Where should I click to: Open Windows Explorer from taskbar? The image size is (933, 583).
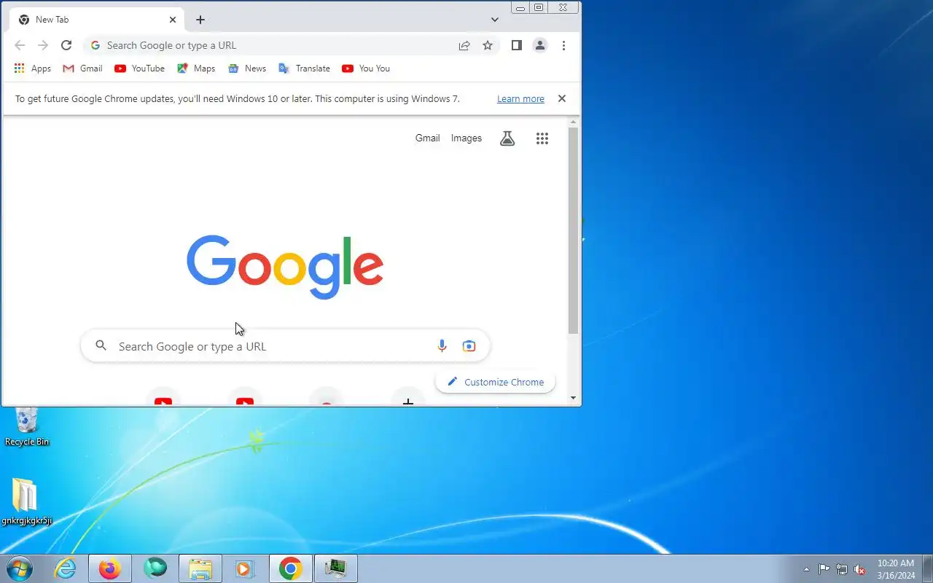[x=200, y=568]
